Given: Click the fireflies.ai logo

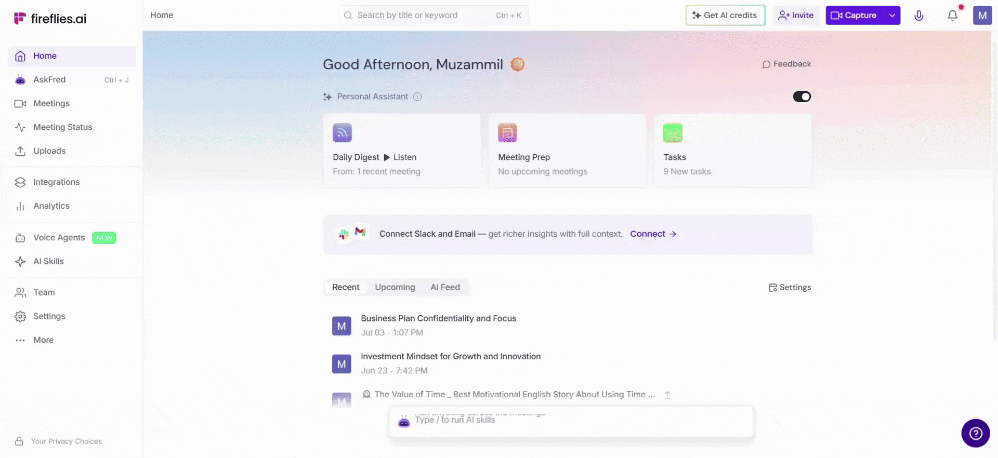Looking at the screenshot, I should point(50,19).
